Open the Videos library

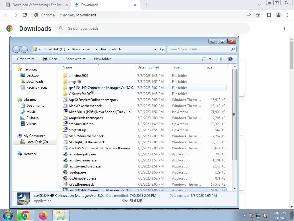31,123
